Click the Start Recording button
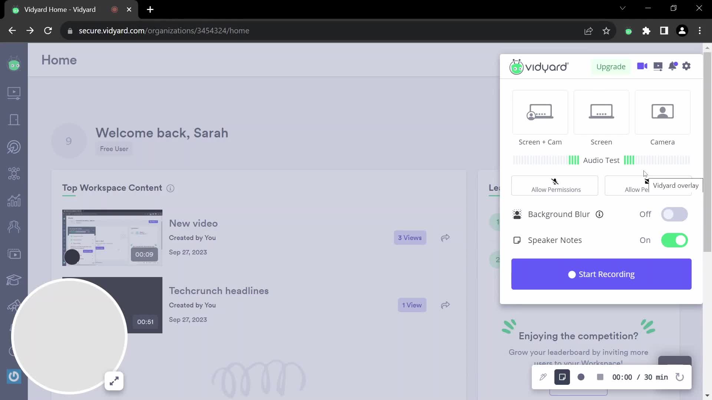This screenshot has height=400, width=712. [x=601, y=274]
